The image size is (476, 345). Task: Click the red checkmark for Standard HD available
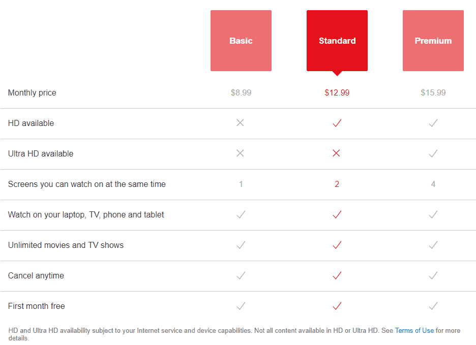pos(337,123)
